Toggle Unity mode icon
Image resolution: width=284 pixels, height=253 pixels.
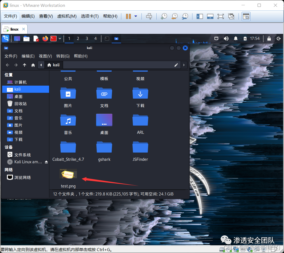231,17
